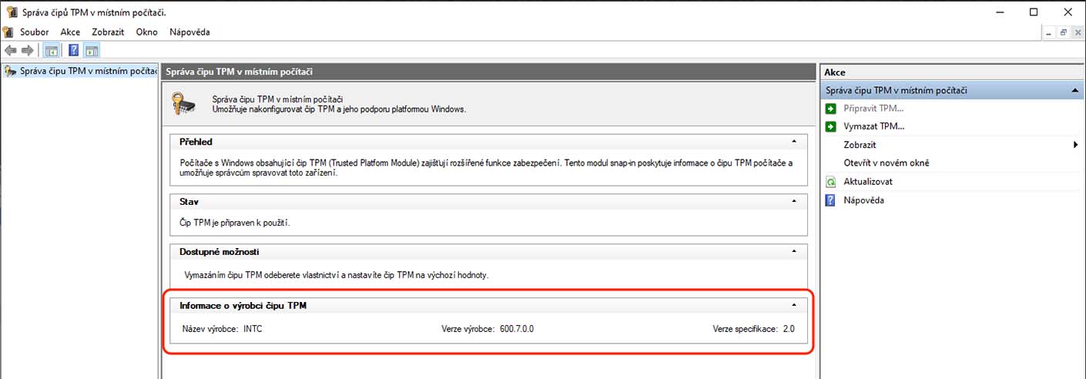Click Nápověda in the Akce pane
The height and width of the screenshot is (379, 1086).
point(864,200)
